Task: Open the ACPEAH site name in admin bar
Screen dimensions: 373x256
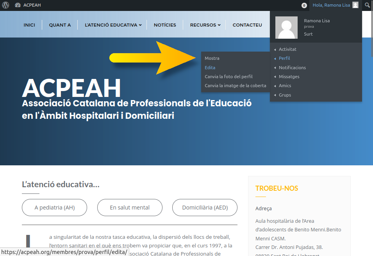Action: pyautogui.click(x=32, y=5)
